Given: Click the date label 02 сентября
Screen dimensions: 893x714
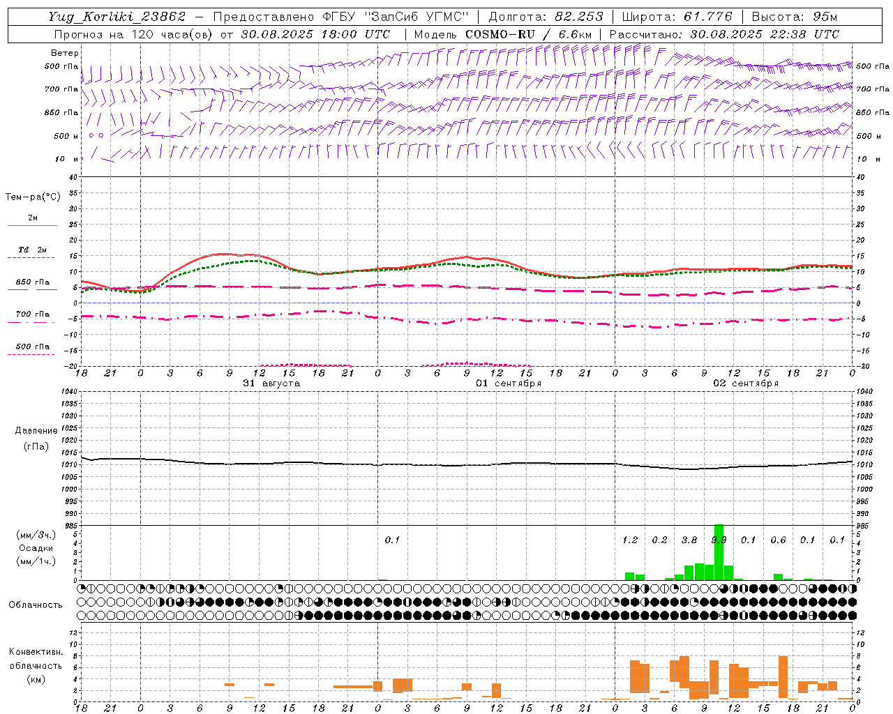Looking at the screenshot, I should tap(746, 383).
